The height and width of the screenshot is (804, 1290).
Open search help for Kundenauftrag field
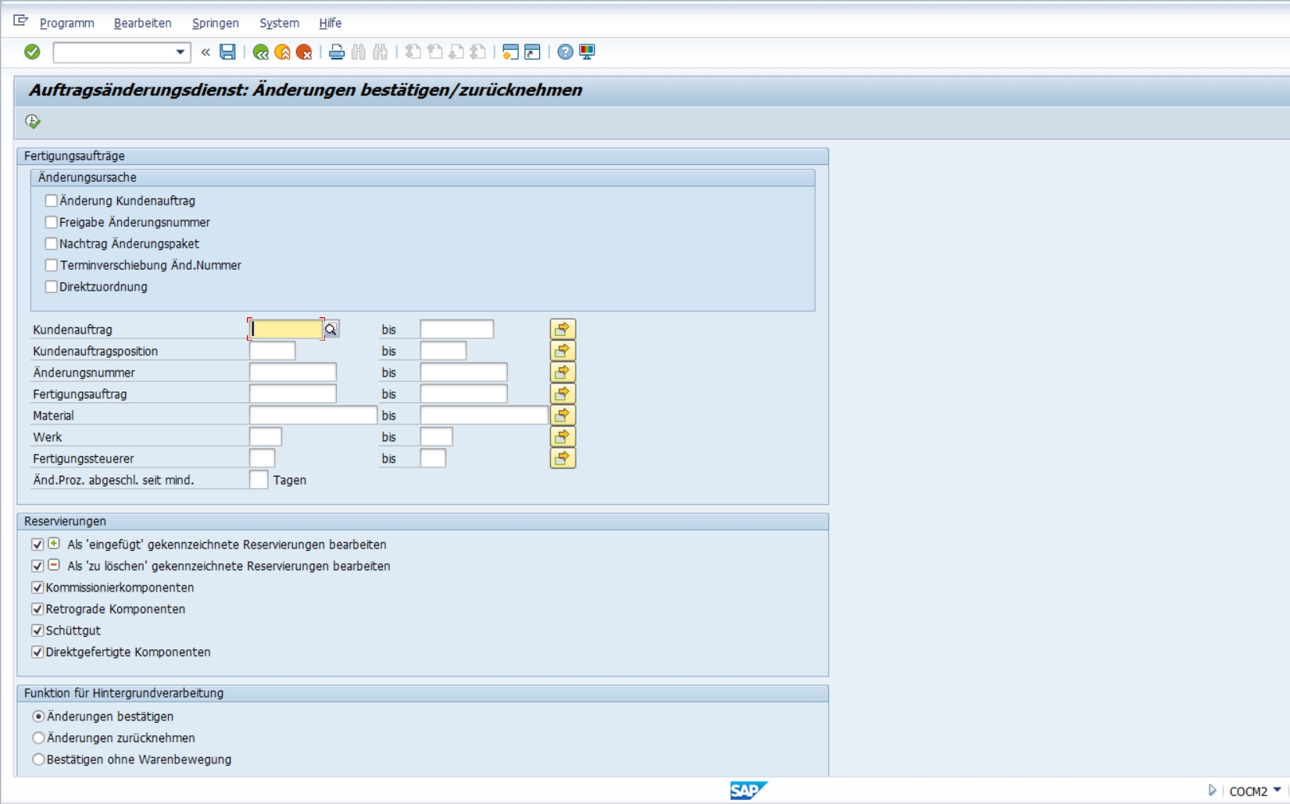[x=331, y=330]
